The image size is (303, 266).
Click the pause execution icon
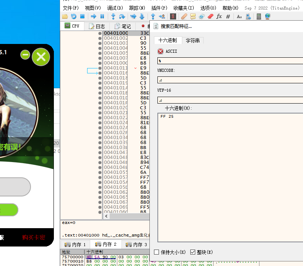pyautogui.click(x=102, y=16)
